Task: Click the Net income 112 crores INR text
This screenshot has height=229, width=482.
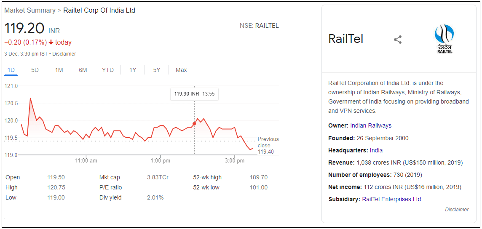Action: (395, 187)
